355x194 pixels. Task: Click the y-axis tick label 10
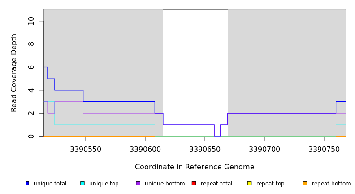[x=30, y=21]
